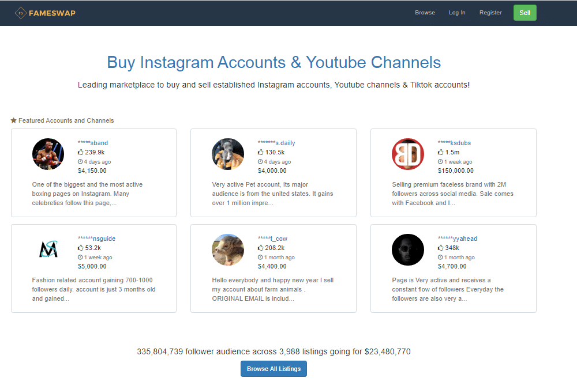Click 'Hello everybody and happy new year' description
Screen dimensions: 577x386
273,289
